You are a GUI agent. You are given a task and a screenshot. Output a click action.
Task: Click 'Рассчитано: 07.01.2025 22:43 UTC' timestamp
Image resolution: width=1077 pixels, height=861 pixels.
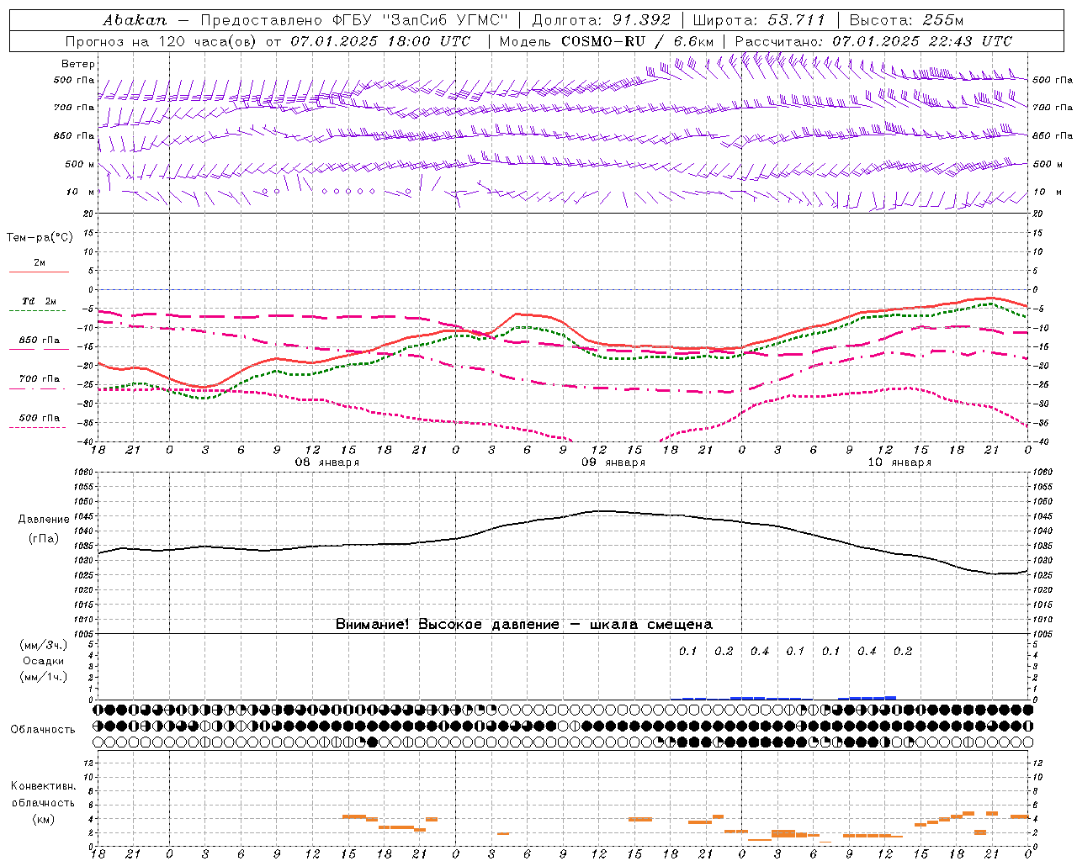coord(873,41)
